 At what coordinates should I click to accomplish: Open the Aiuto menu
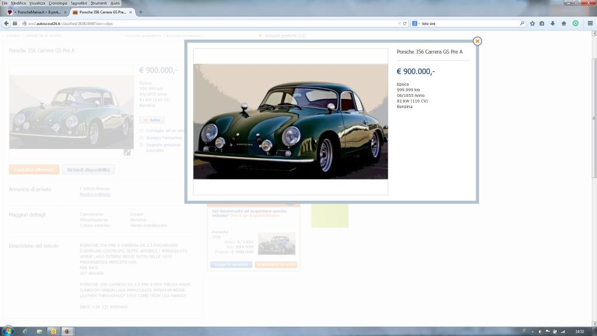(x=115, y=3)
